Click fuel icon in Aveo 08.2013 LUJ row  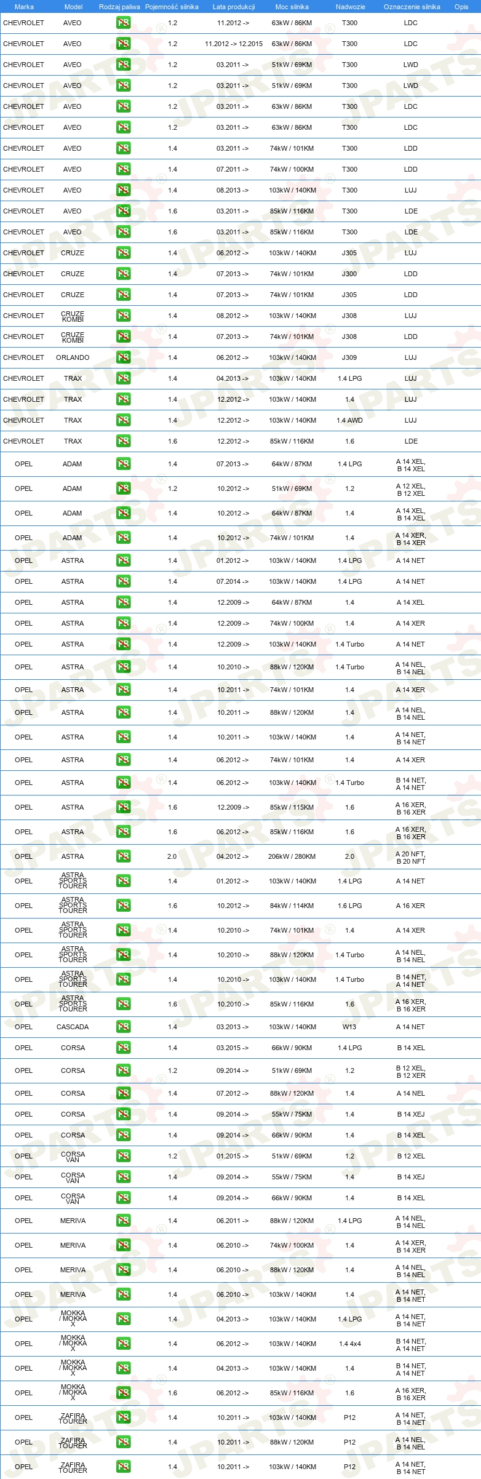point(123,190)
